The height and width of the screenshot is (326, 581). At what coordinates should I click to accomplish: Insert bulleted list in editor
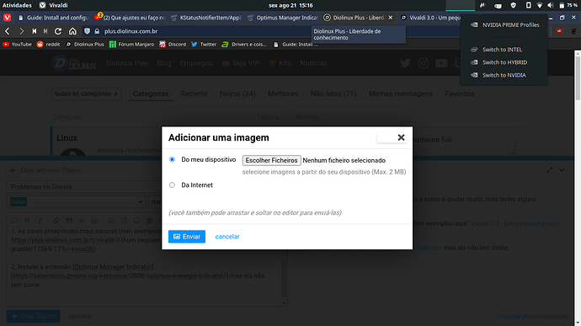111,221
